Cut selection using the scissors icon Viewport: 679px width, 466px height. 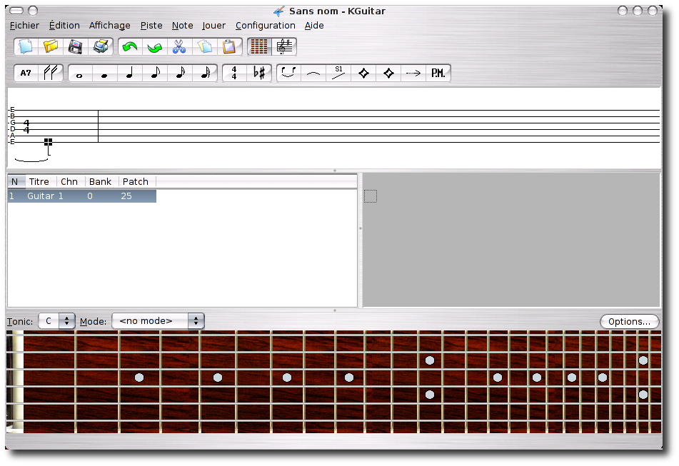pyautogui.click(x=178, y=47)
